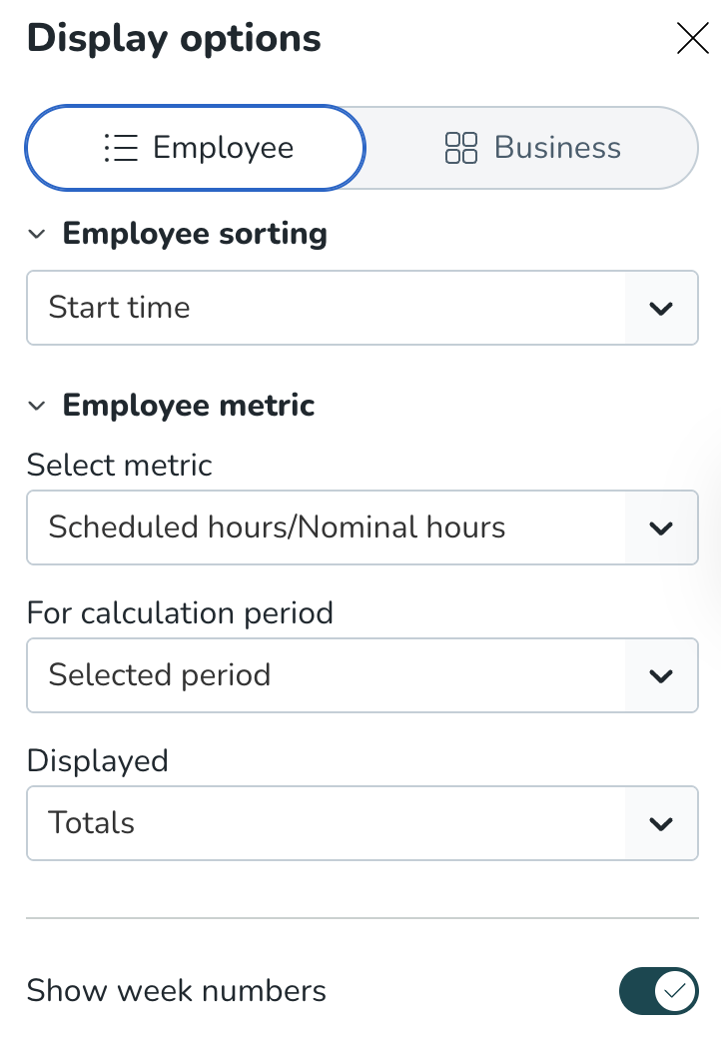Image resolution: width=721 pixels, height=1049 pixels.
Task: Close the Display options panel
Action: pos(692,39)
